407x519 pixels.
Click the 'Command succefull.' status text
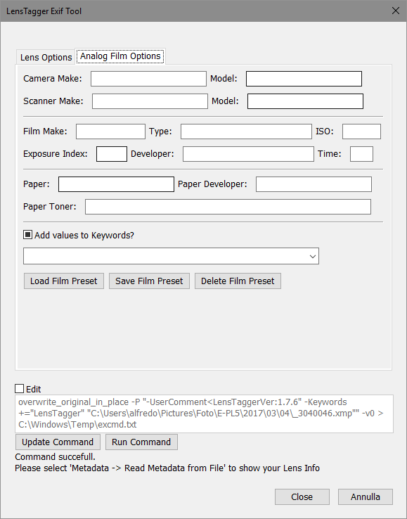tap(56, 457)
